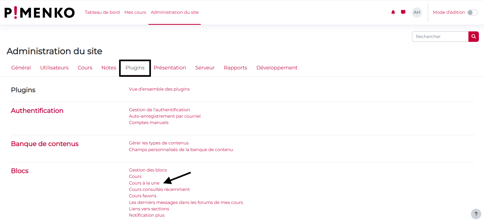Click the Pimenko logo
Image resolution: width=484 pixels, height=220 pixels.
(x=40, y=13)
